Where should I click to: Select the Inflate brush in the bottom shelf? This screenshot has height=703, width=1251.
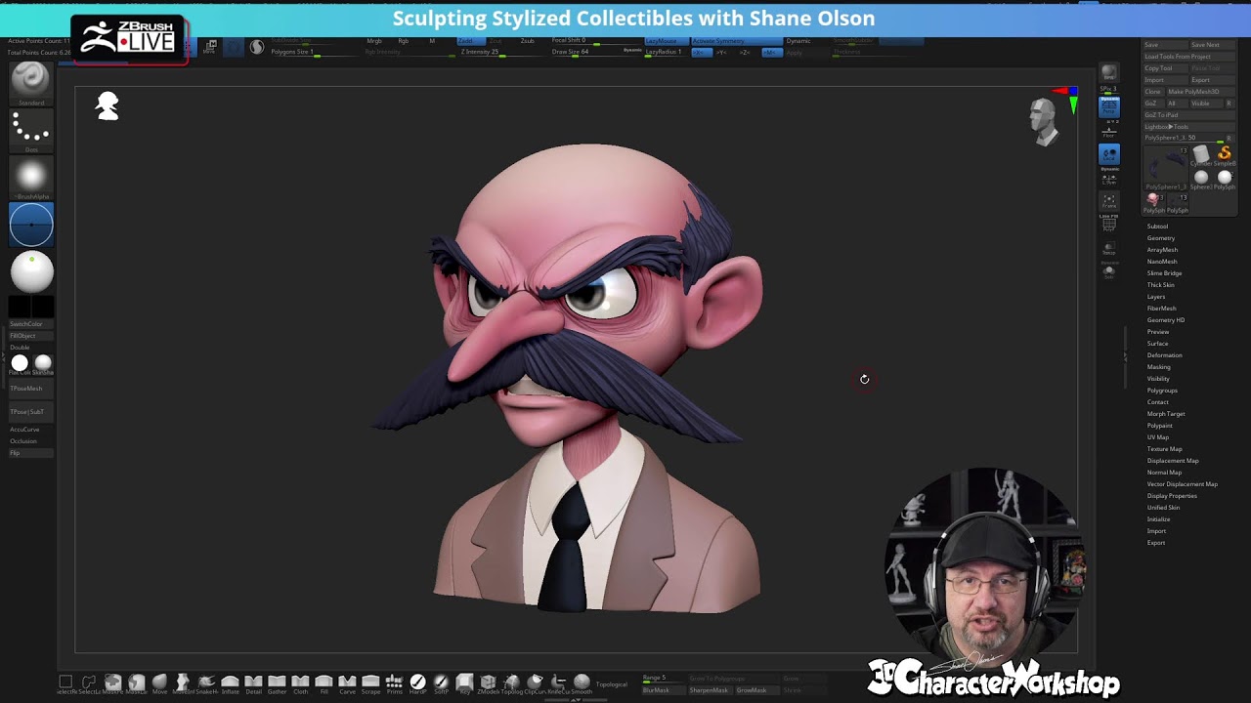point(230,683)
